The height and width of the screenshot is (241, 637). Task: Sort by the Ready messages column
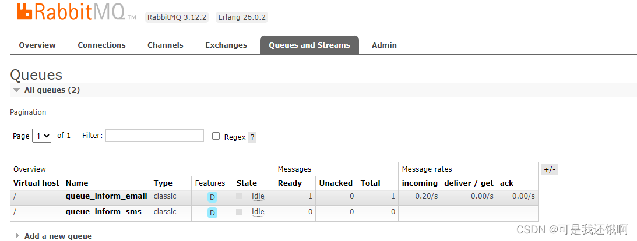click(x=290, y=183)
